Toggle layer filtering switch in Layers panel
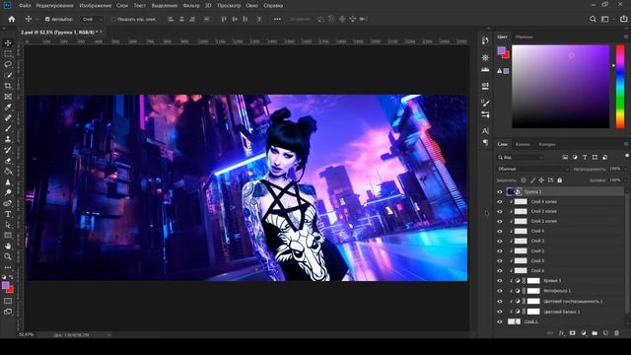 coord(627,156)
